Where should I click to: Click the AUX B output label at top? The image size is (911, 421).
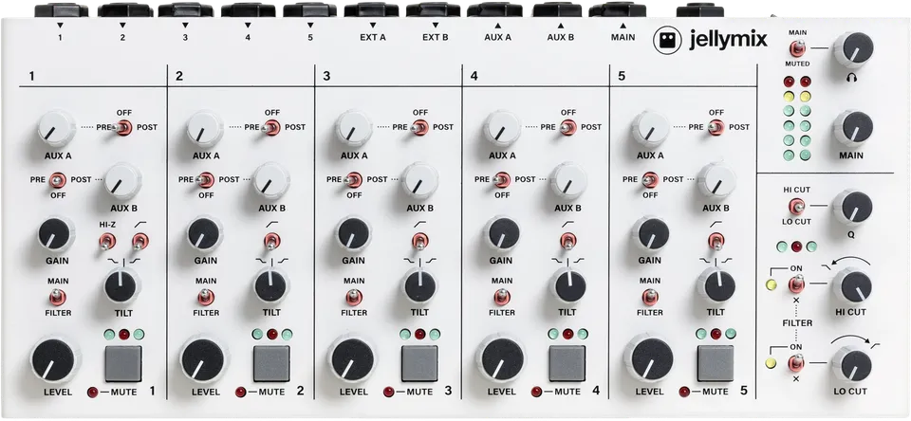(560, 37)
